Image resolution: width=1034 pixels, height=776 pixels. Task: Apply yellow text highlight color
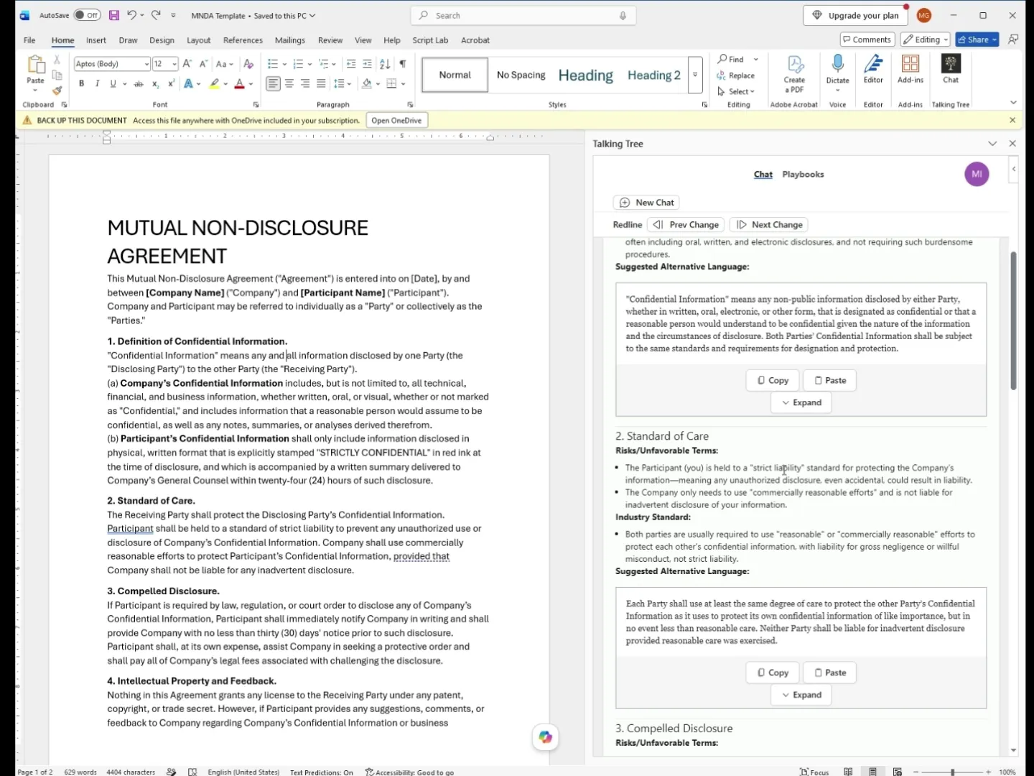pyautogui.click(x=214, y=84)
